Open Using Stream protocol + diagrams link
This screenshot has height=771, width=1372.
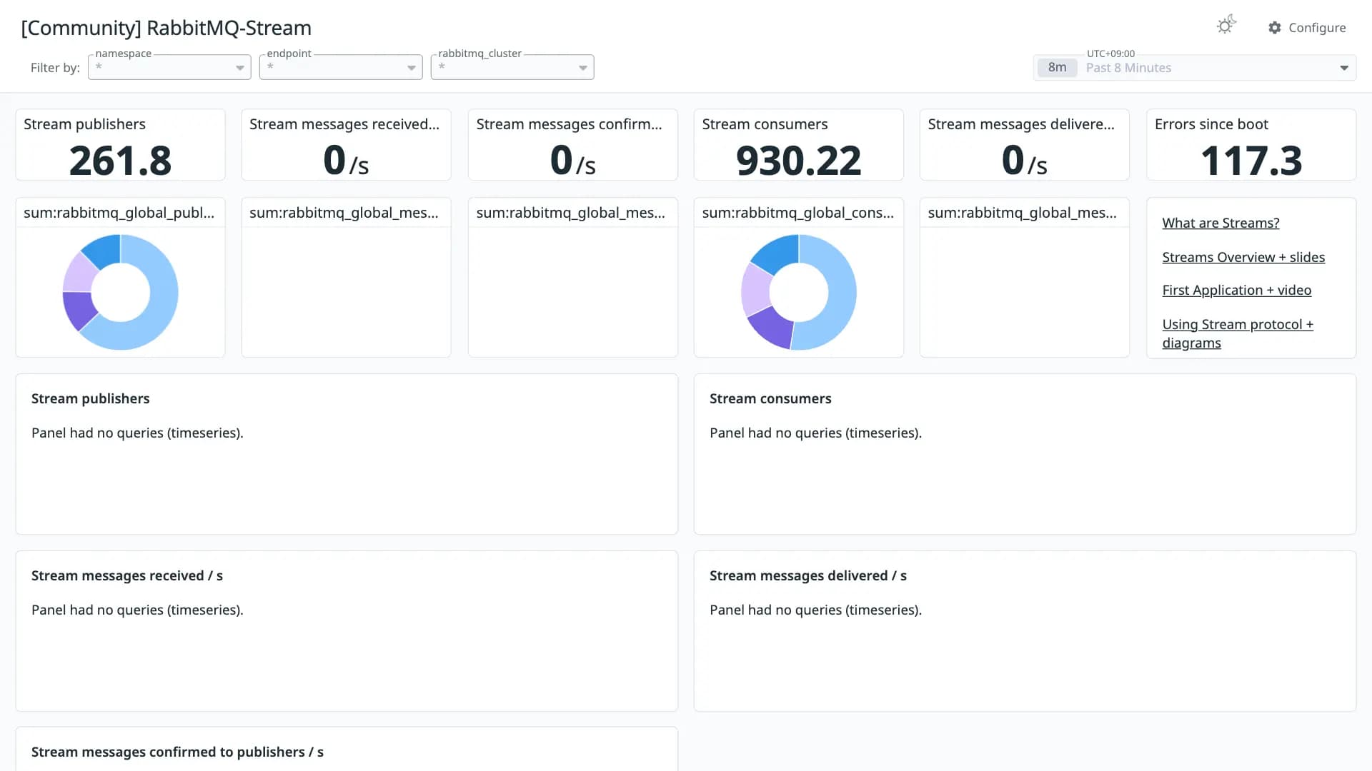point(1238,333)
